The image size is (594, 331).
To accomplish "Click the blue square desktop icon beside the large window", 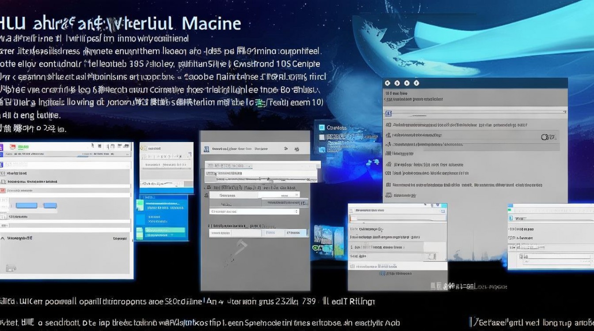I will (x=321, y=128).
